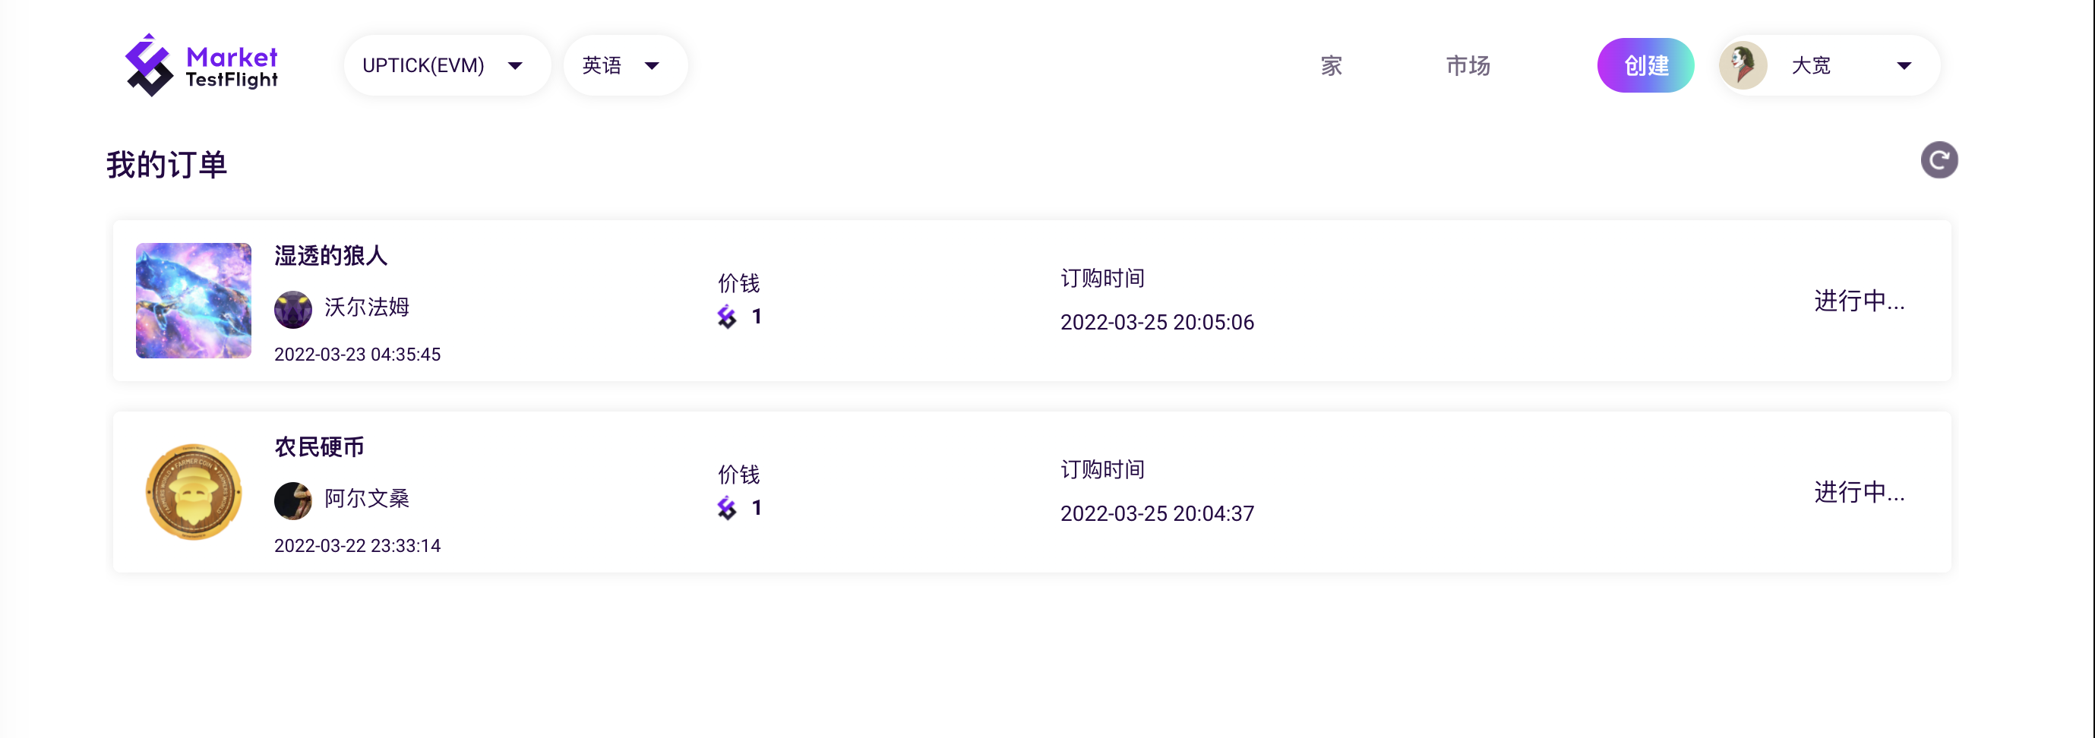Open the 农民硬币 order title

click(x=319, y=447)
